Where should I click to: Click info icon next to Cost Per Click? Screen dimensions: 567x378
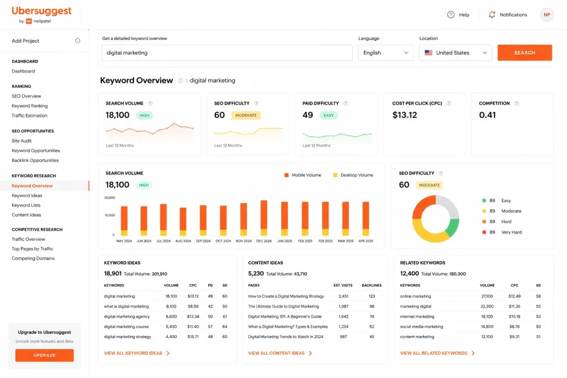(449, 103)
